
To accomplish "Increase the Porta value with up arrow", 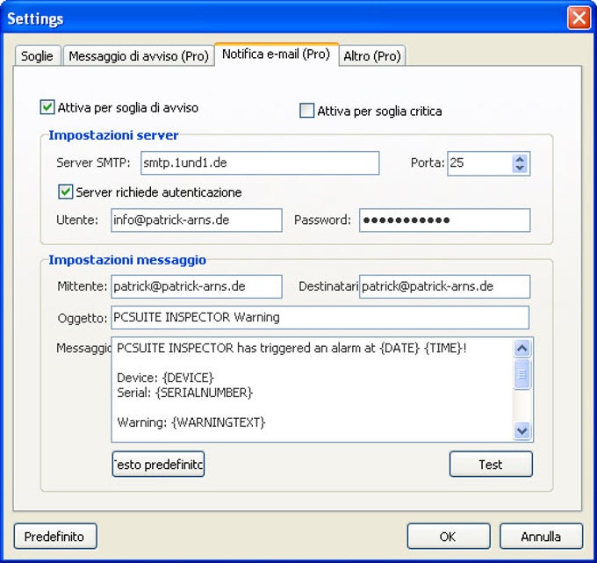I will (520, 158).
